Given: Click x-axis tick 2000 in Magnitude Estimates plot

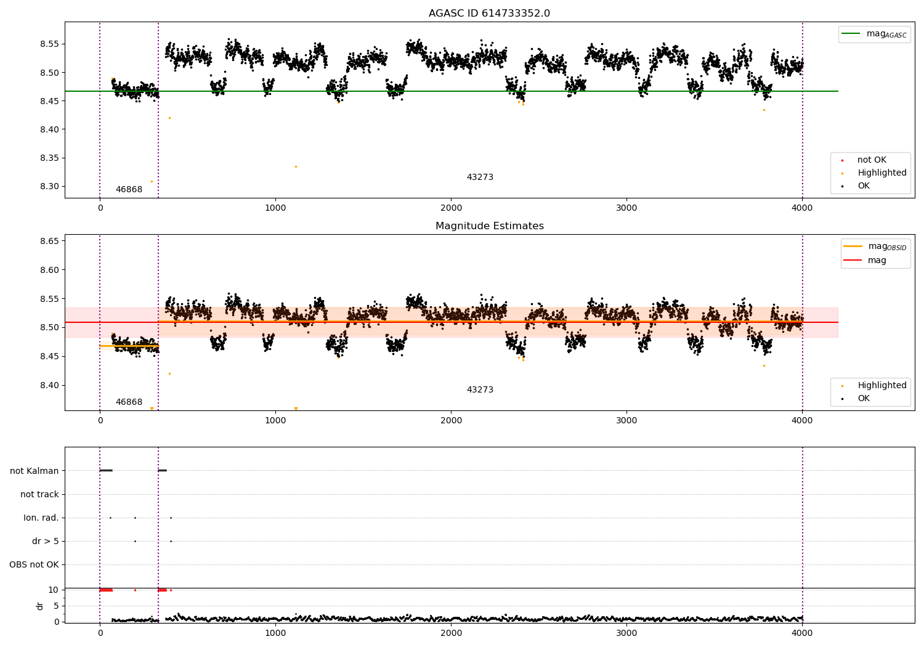Looking at the screenshot, I should point(451,421).
